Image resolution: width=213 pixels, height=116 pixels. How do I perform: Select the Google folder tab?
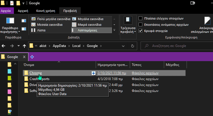click(12, 57)
